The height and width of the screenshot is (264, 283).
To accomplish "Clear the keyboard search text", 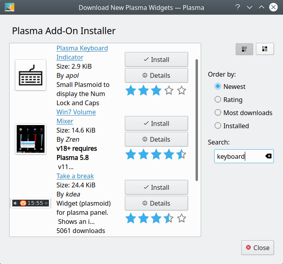I will [x=269, y=156].
